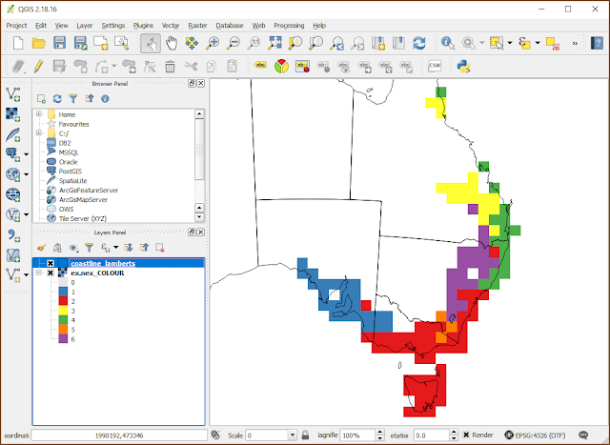Open Layer Styling brush icon in Layers Panel
This screenshot has height=445, width=610.
41,248
